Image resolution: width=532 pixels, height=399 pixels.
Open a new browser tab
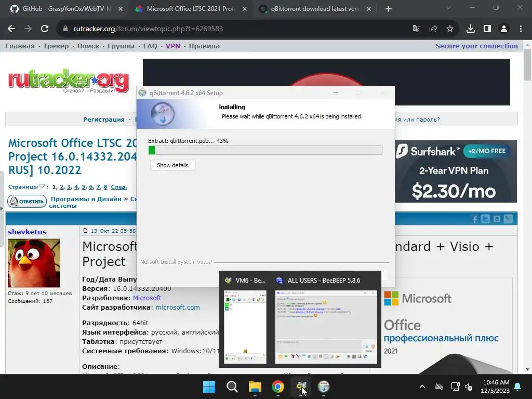[x=389, y=9]
